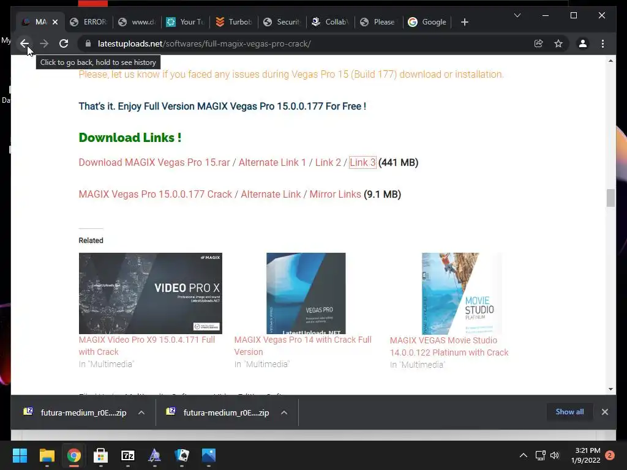Click the scrollbar down arrow
This screenshot has height=470, width=627.
click(x=610, y=389)
